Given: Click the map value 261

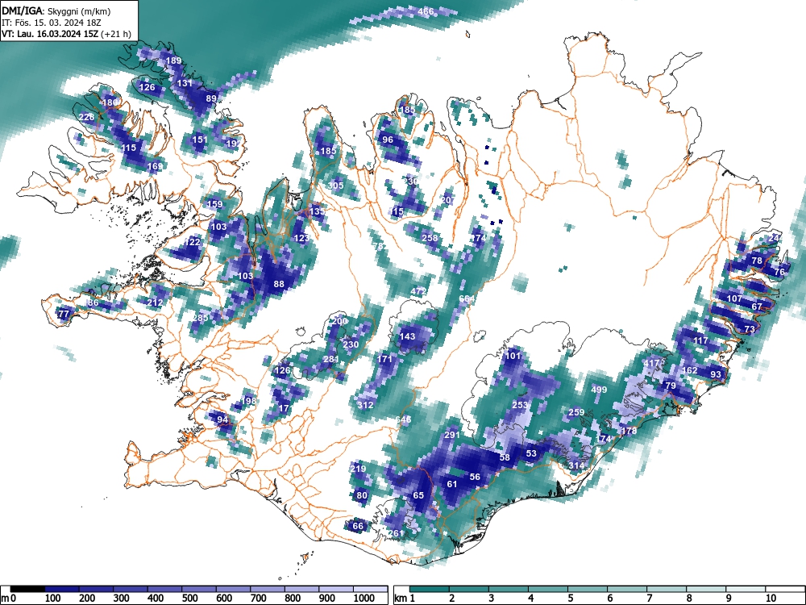Looking at the screenshot, I should tap(396, 533).
